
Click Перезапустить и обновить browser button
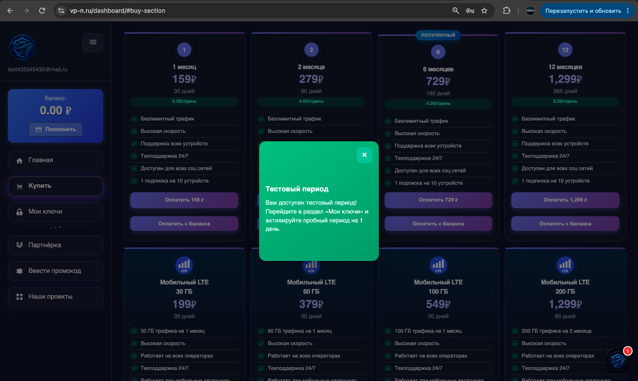[x=583, y=11]
